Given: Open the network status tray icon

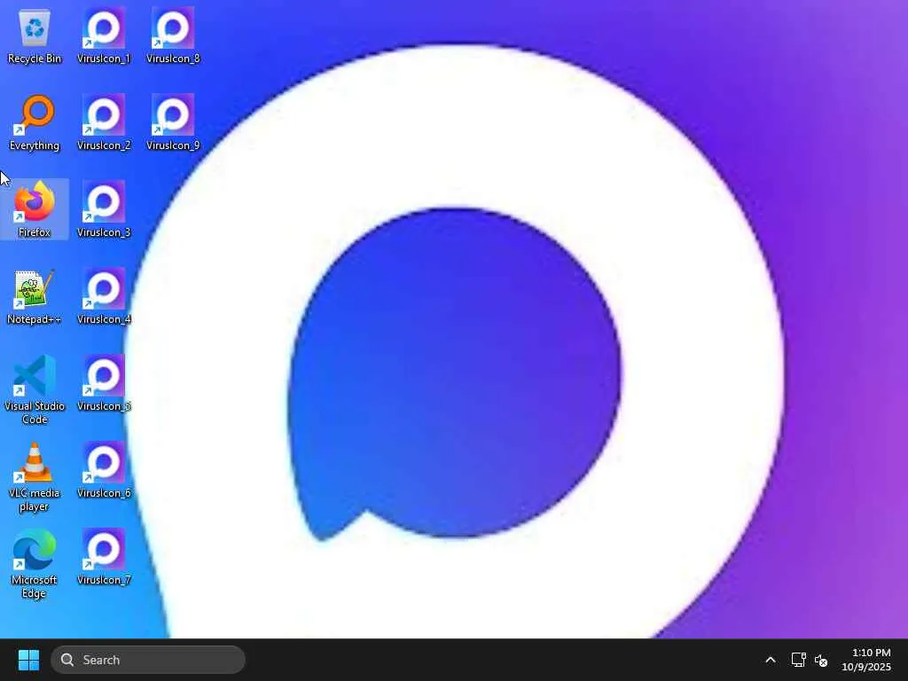Looking at the screenshot, I should point(799,660).
